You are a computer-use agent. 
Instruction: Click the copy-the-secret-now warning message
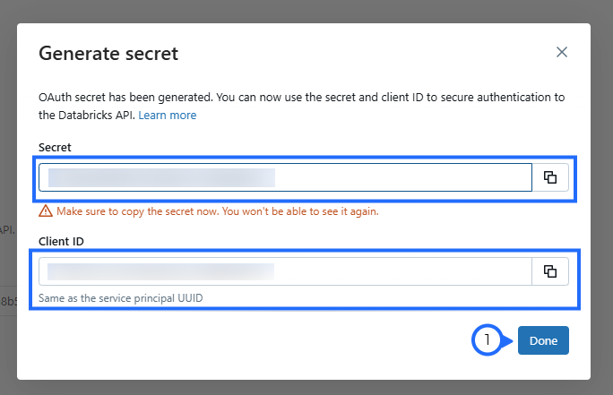tap(217, 212)
